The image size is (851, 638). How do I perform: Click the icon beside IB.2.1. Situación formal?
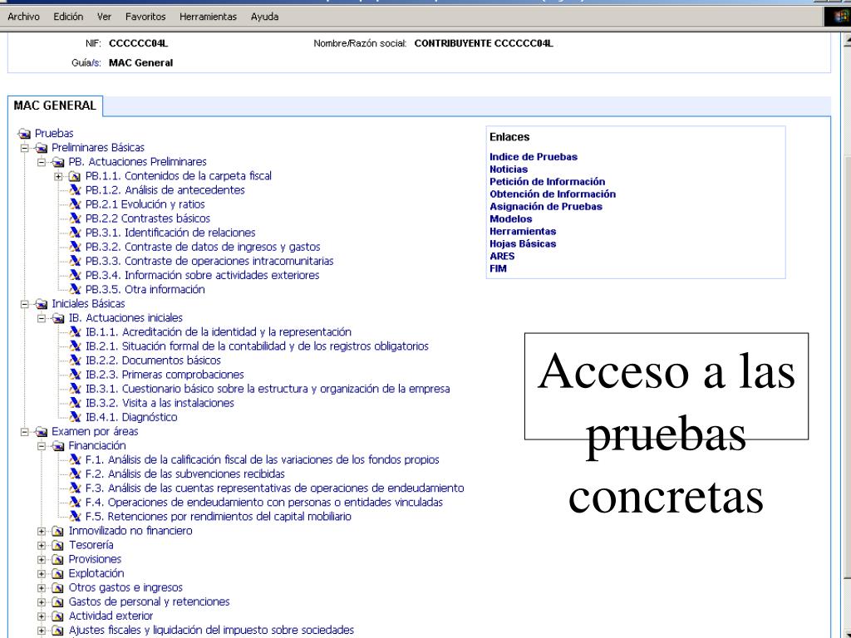(x=76, y=346)
